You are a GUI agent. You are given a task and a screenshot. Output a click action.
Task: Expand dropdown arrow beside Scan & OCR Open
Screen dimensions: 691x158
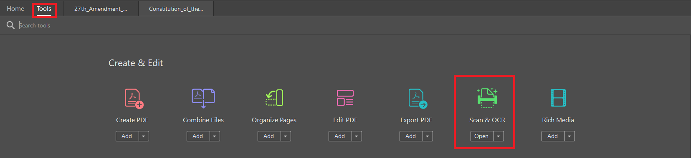click(499, 136)
